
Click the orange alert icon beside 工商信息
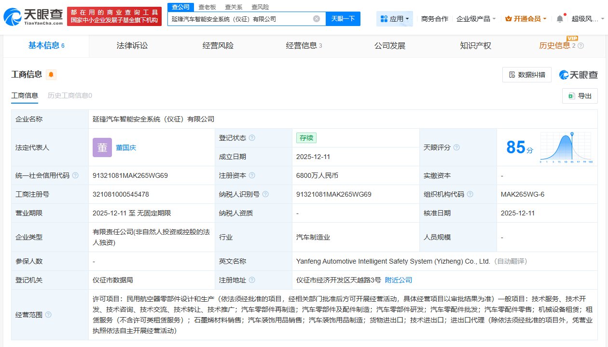point(51,74)
